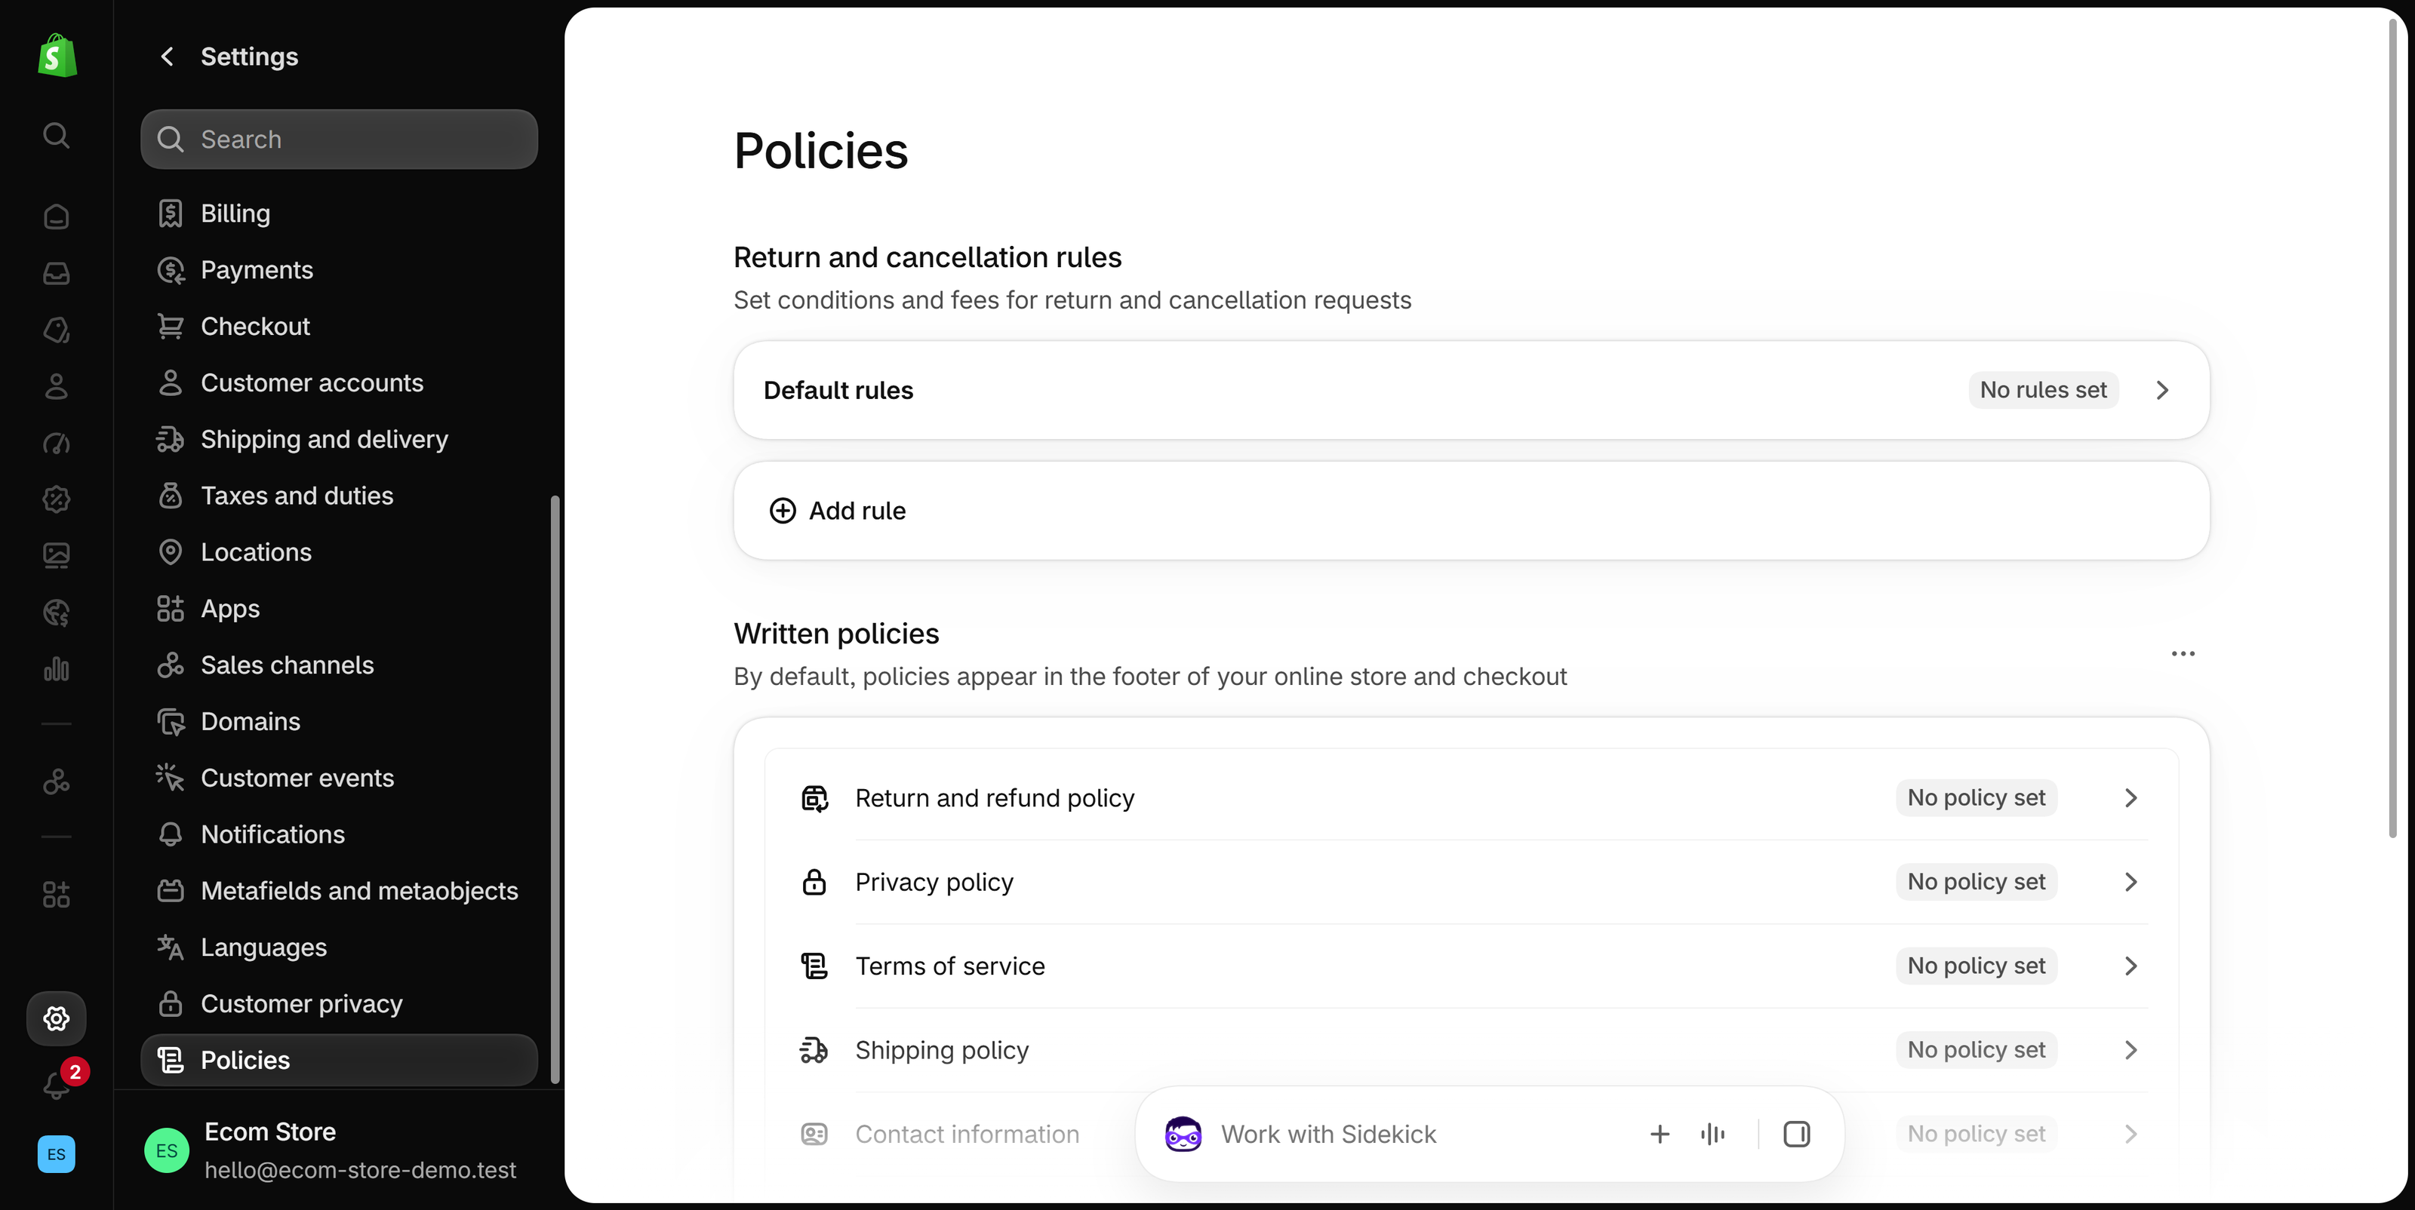Click back arrow next to Settings
This screenshot has width=2415, height=1210.
click(167, 57)
